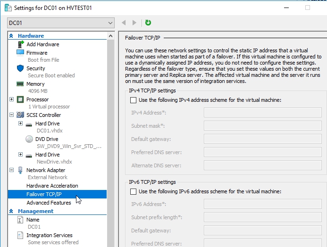Select Advanced Features under Network Adapter

49,203
